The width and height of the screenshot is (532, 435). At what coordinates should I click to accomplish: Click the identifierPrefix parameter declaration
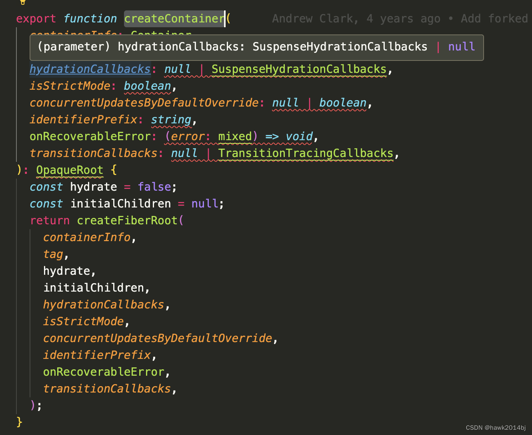pyautogui.click(x=84, y=120)
